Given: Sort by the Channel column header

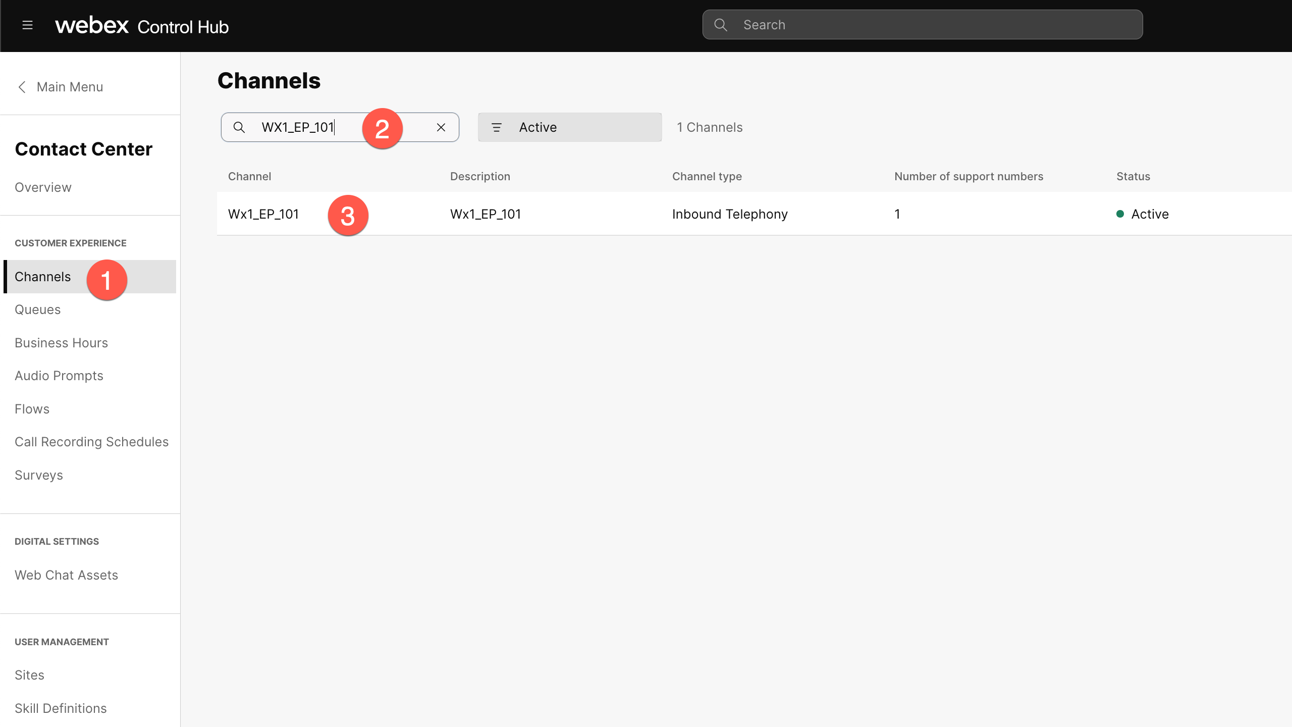Looking at the screenshot, I should pyautogui.click(x=249, y=176).
